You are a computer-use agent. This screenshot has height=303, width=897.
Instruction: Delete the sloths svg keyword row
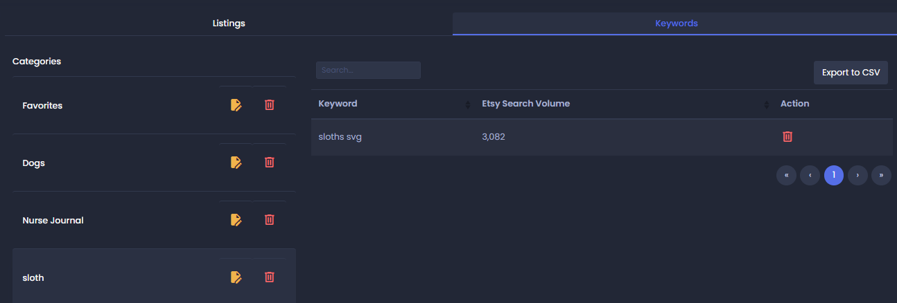coord(787,137)
